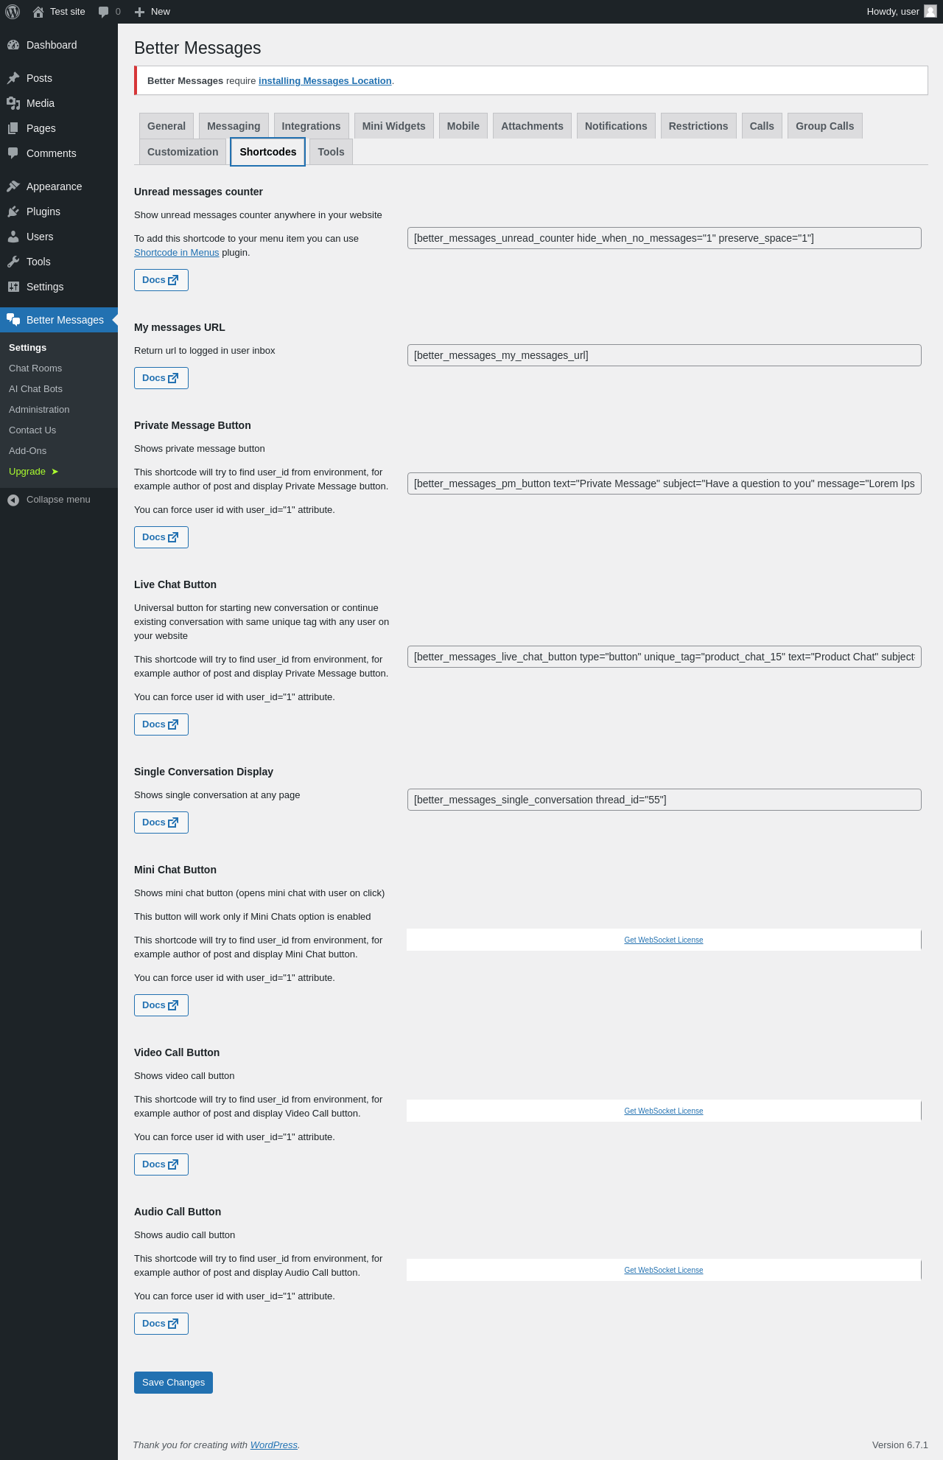Open the Dashboard icon in sidebar
Viewport: 943px width, 1460px height.
coord(13,45)
